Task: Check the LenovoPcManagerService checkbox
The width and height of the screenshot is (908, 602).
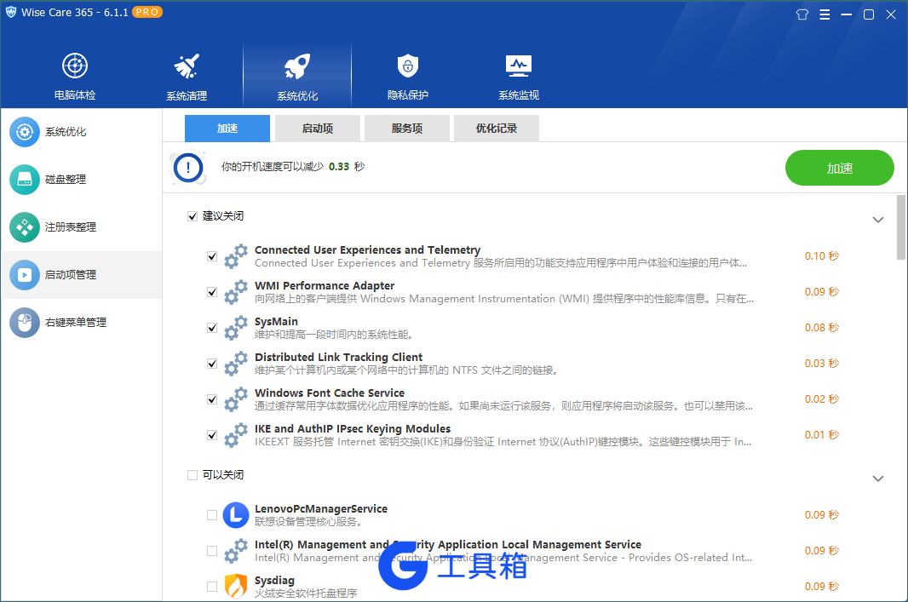Action: (212, 515)
